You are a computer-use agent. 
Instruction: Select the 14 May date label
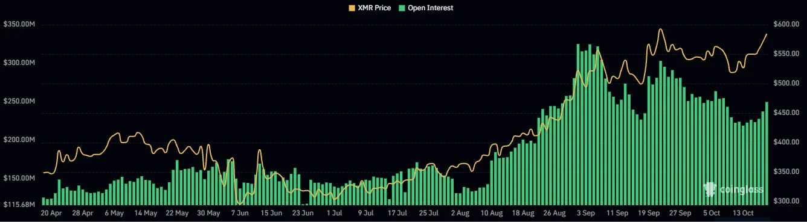click(x=146, y=213)
